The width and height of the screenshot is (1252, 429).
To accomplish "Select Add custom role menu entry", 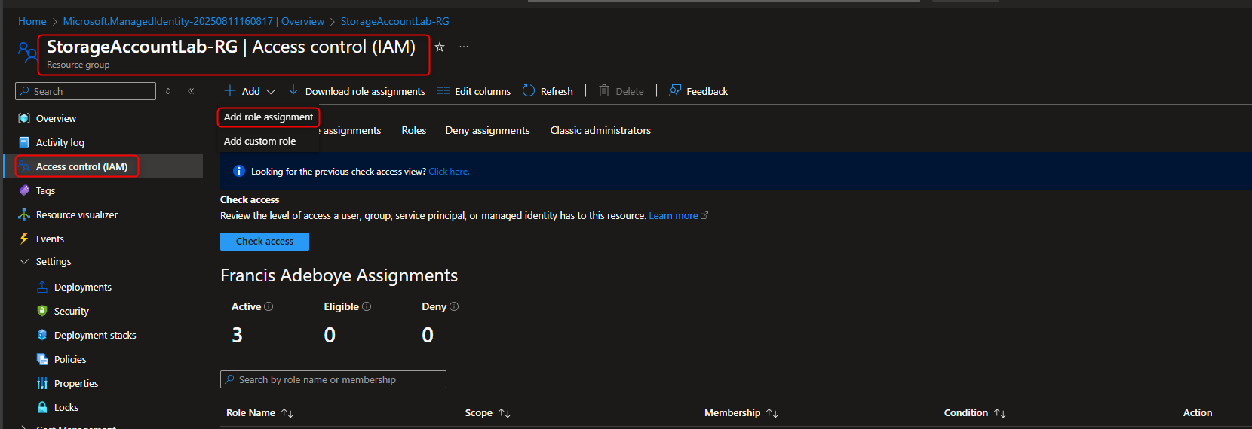I will point(259,141).
